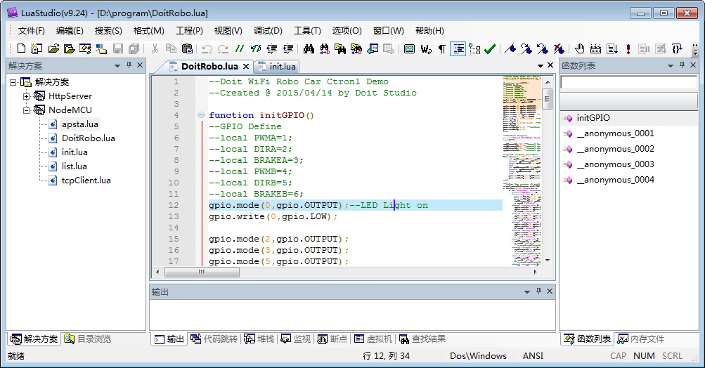This screenshot has width=705, height=368.
Task: Switch to the 目录浏览 tab
Action: coord(88,339)
